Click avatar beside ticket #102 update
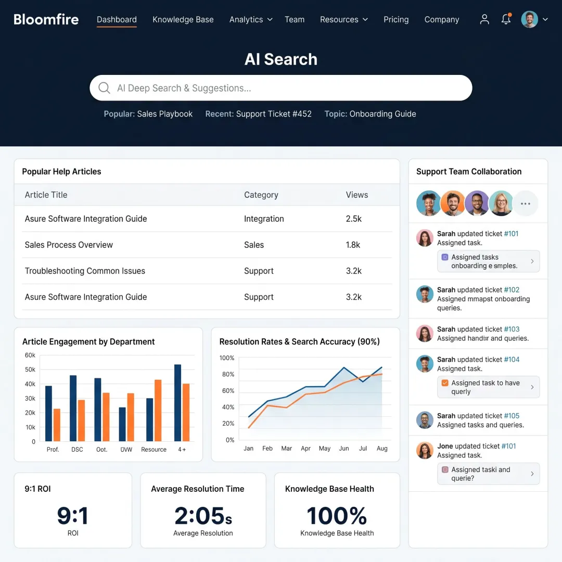This screenshot has height=562, width=562. tap(425, 294)
